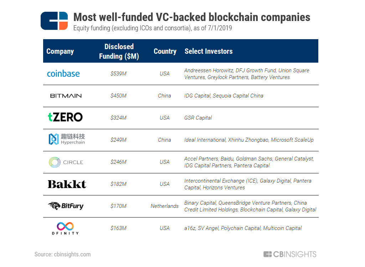Click the Select Investors column header

tap(209, 51)
